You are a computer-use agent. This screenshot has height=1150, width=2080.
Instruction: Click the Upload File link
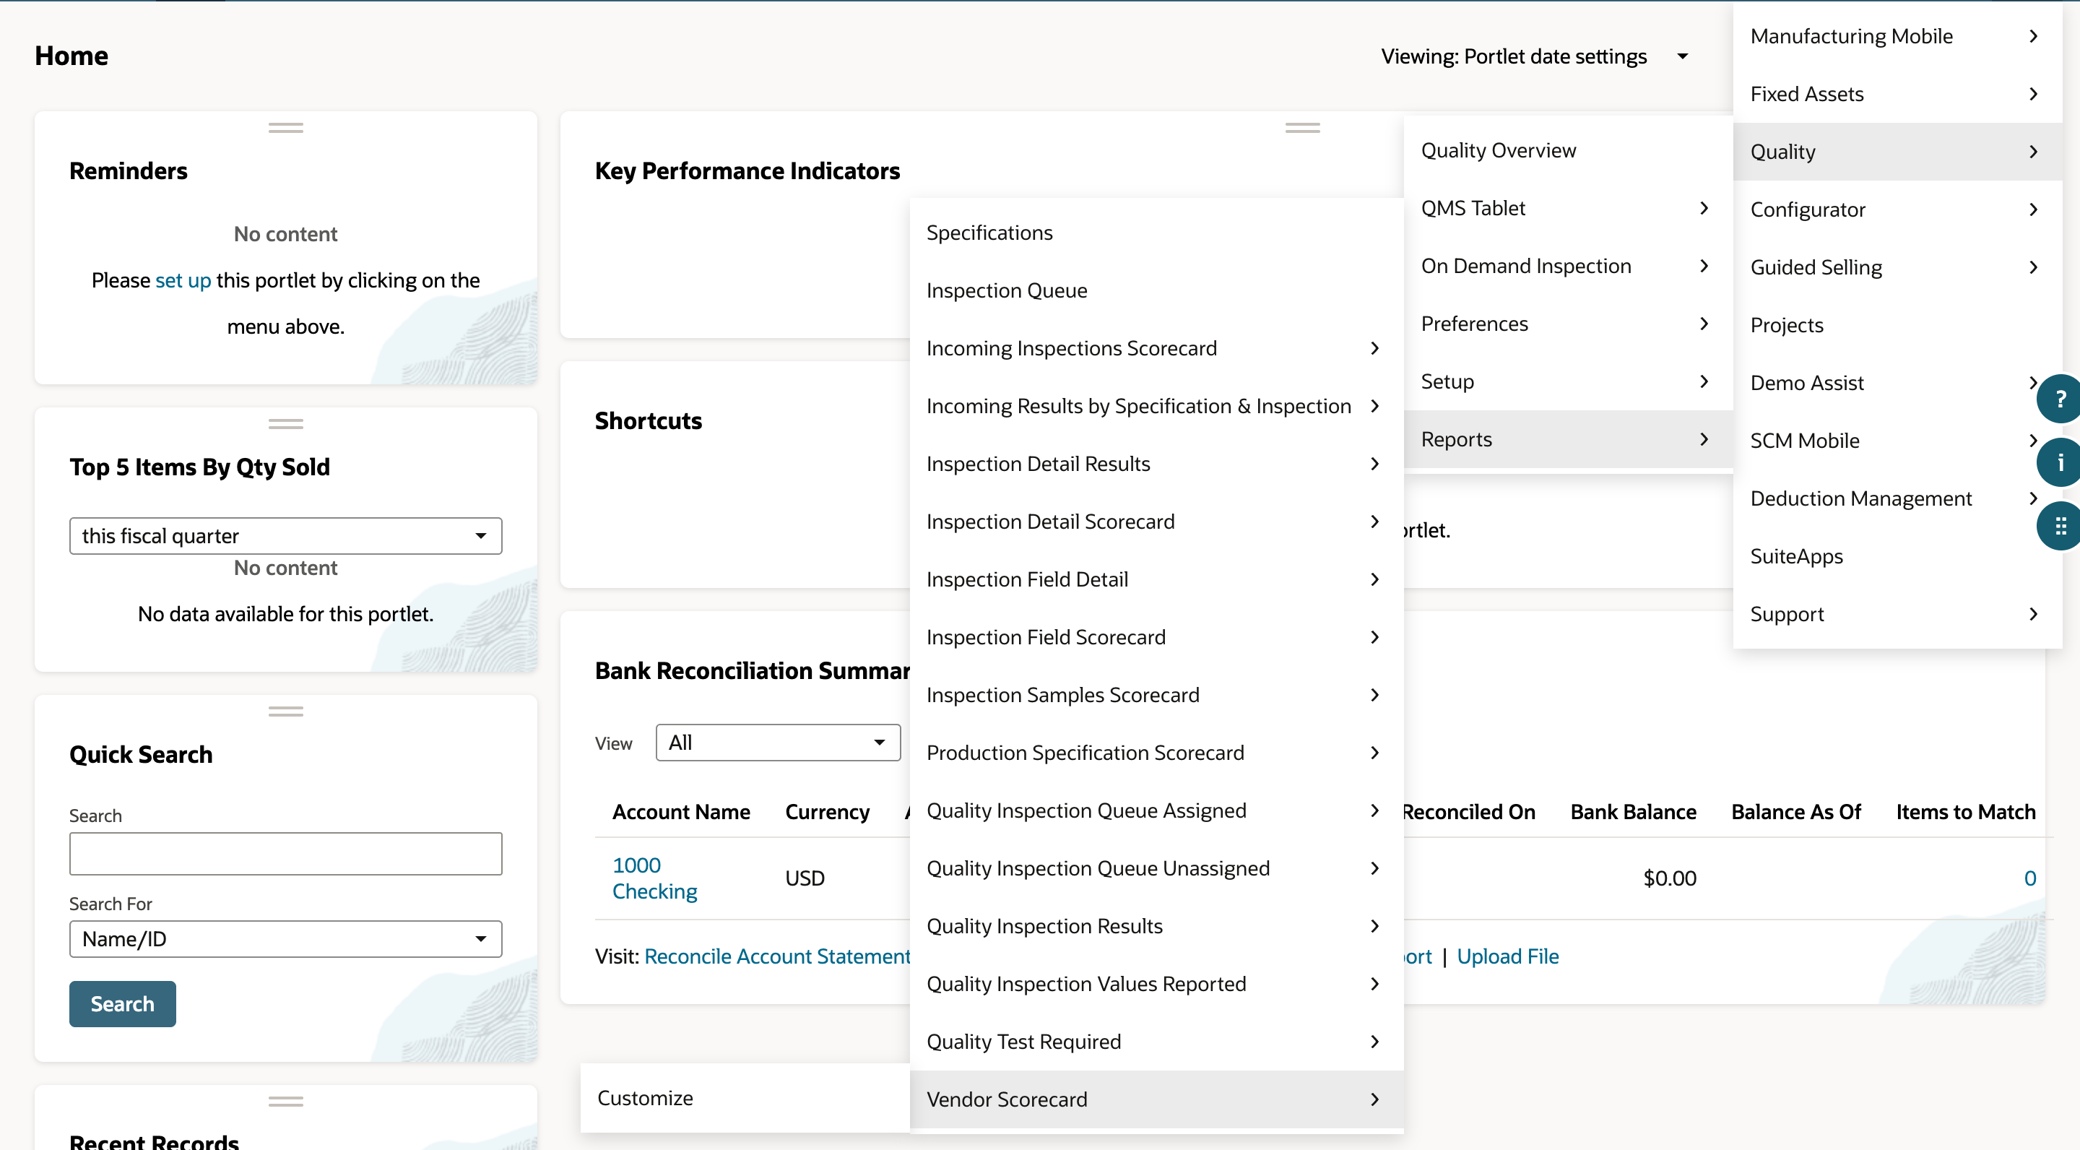point(1507,957)
